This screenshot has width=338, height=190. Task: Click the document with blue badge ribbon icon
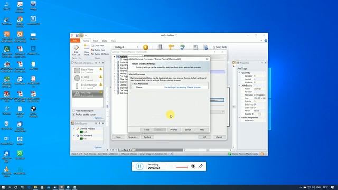click(x=205, y=47)
